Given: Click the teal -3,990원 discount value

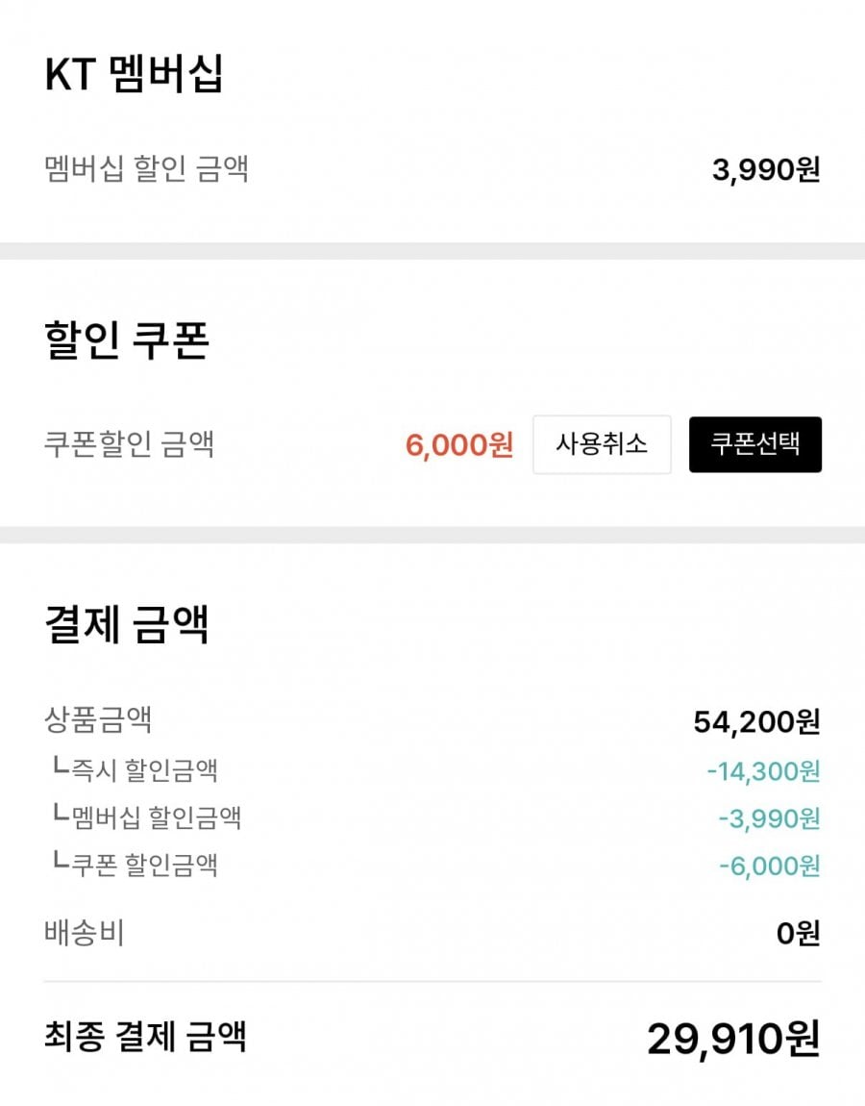Looking at the screenshot, I should pyautogui.click(x=769, y=818).
